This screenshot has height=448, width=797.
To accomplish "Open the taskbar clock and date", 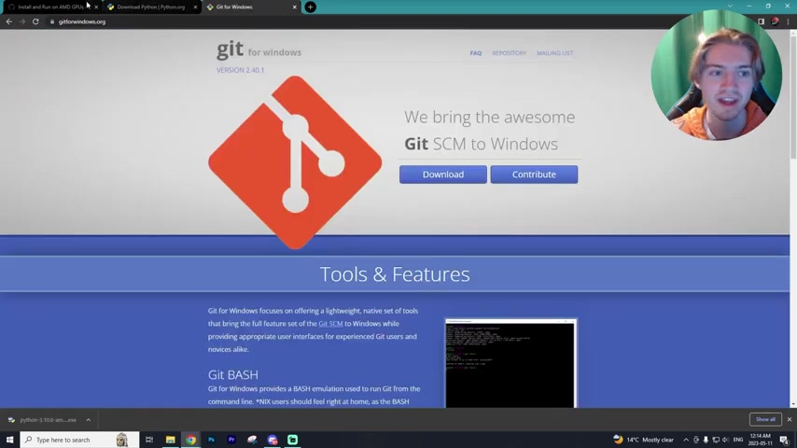I will coord(761,440).
